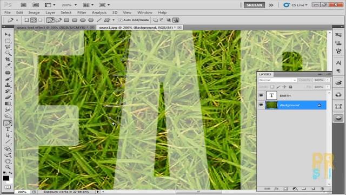
Task: Select the Spot Healing Brush tool
Action: [8, 73]
